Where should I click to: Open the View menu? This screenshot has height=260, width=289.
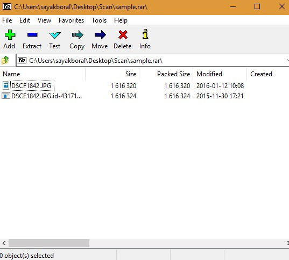pyautogui.click(x=44, y=20)
